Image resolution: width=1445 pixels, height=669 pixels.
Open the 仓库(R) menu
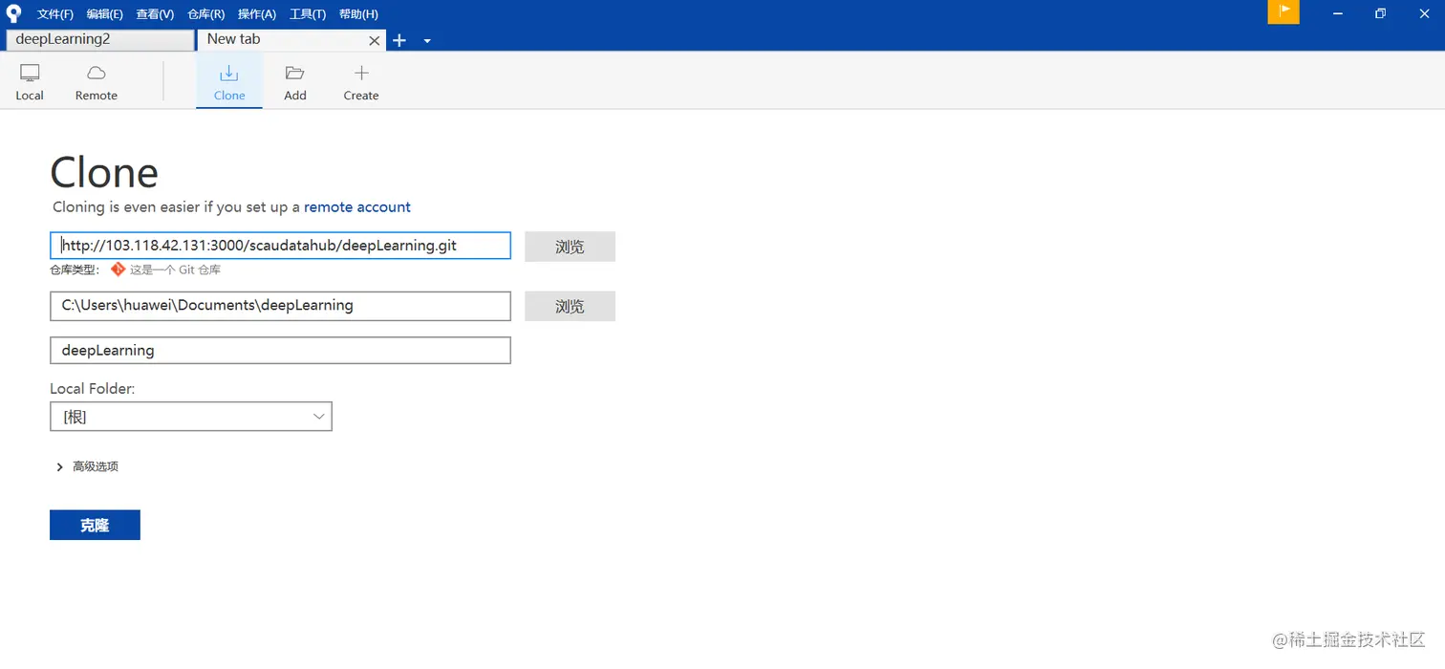coord(206,14)
